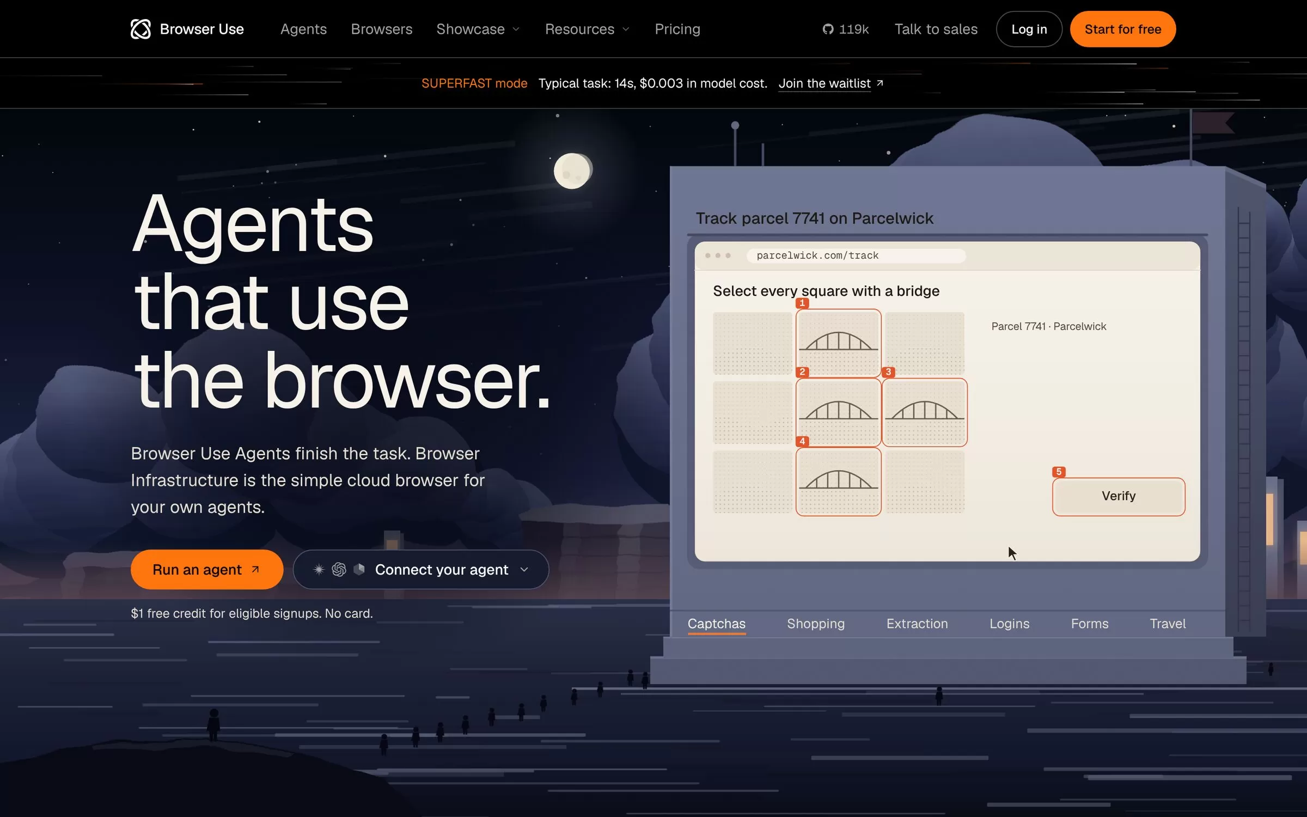The image size is (1307, 817).
Task: Click the Verify button in the captcha demo
Action: click(x=1118, y=496)
